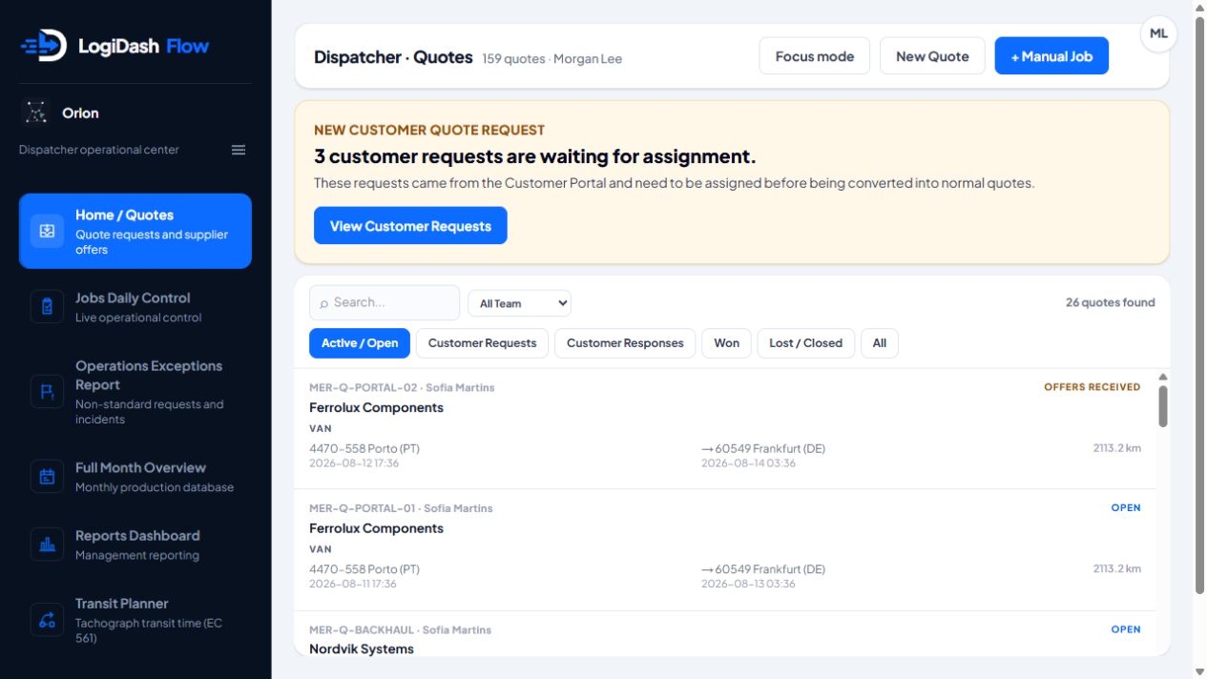Click the Jobs Daily Control clipboard icon
Image resolution: width=1207 pixels, height=679 pixels.
(47, 307)
